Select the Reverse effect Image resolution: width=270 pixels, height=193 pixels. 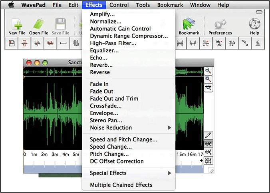[x=129, y=72]
